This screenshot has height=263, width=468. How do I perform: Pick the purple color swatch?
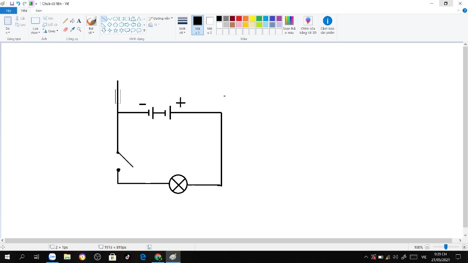[279, 18]
